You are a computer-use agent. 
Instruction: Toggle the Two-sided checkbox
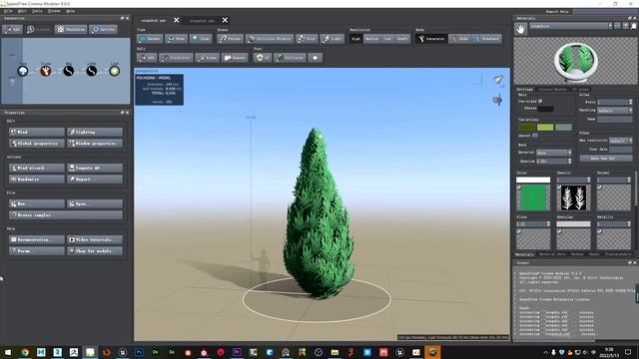pyautogui.click(x=540, y=101)
